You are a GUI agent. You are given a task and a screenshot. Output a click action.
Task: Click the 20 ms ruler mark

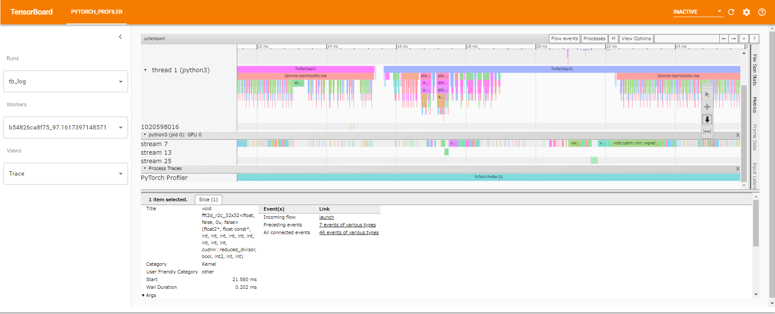pyautogui.click(x=542, y=47)
